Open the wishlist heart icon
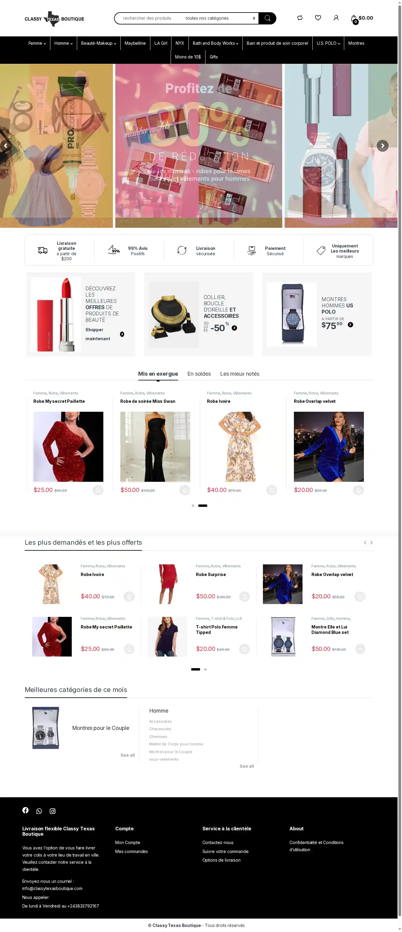Viewport: 402px width, 932px height. pos(318,18)
